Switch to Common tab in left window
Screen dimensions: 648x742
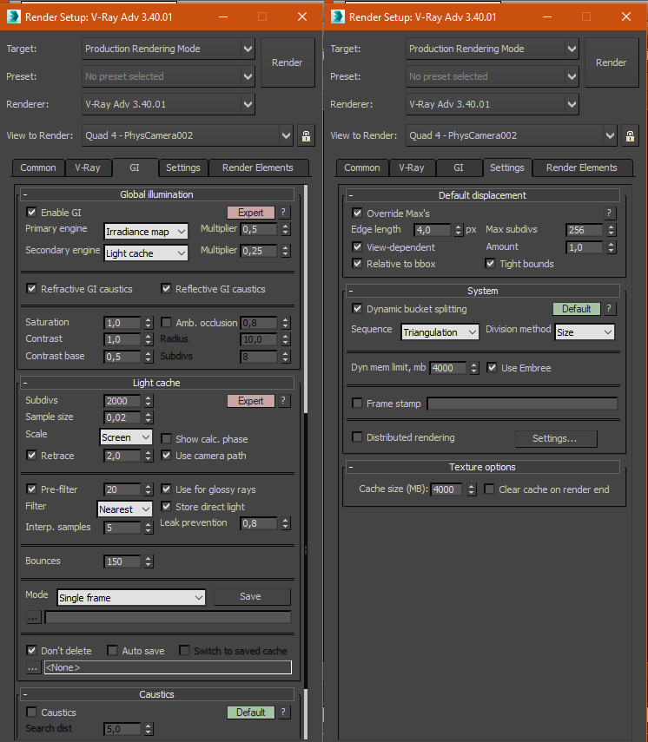click(x=38, y=168)
